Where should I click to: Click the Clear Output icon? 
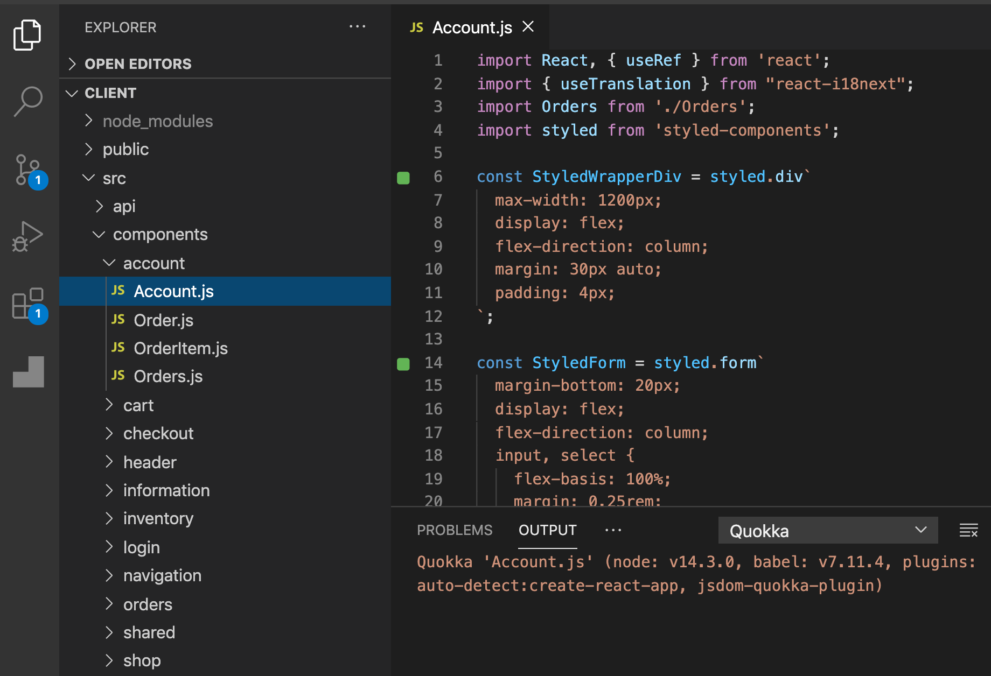(x=968, y=530)
